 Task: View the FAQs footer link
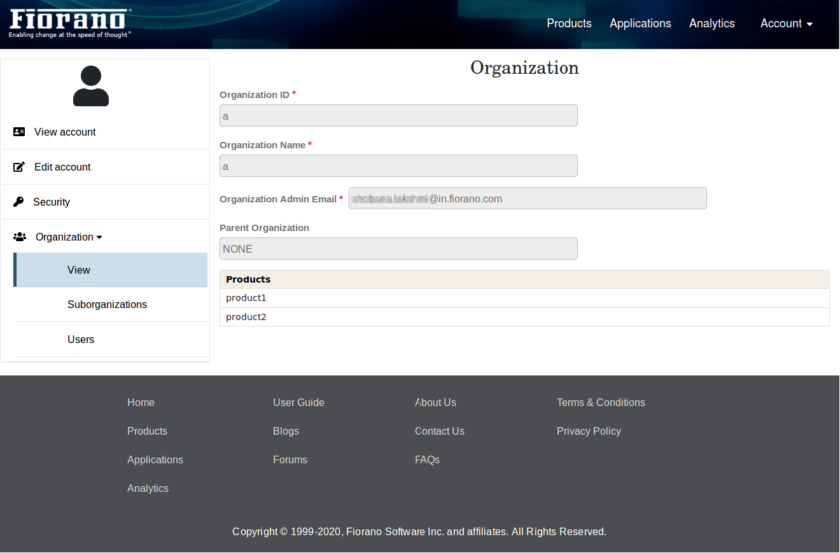(x=427, y=459)
